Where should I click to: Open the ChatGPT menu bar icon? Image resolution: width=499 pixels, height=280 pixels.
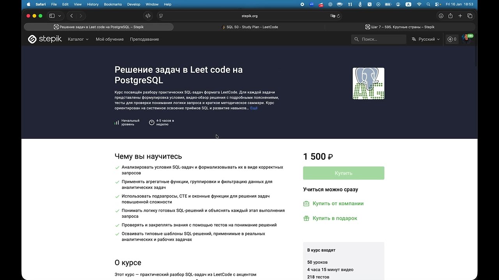click(330, 4)
